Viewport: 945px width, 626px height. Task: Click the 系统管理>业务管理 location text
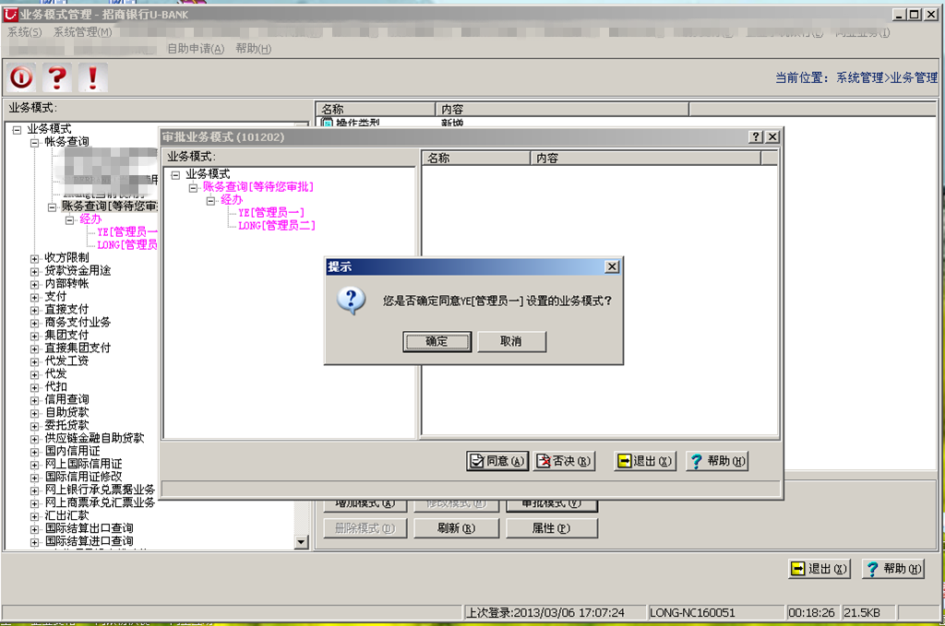(887, 77)
